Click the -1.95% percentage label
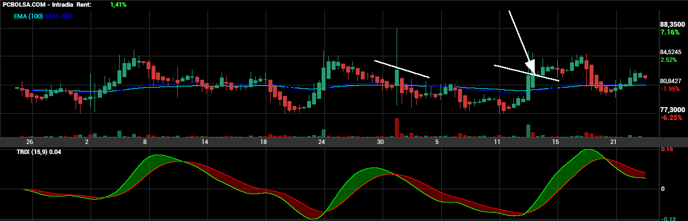Image resolution: width=688 pixels, height=221 pixels. point(670,89)
